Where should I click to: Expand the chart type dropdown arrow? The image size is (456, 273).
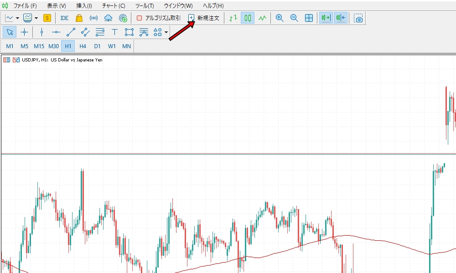coord(17,18)
